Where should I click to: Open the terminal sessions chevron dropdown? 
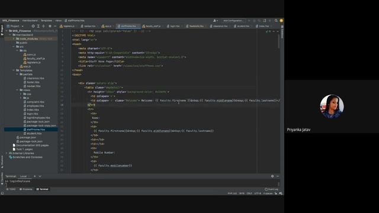pyautogui.click(x=40, y=176)
